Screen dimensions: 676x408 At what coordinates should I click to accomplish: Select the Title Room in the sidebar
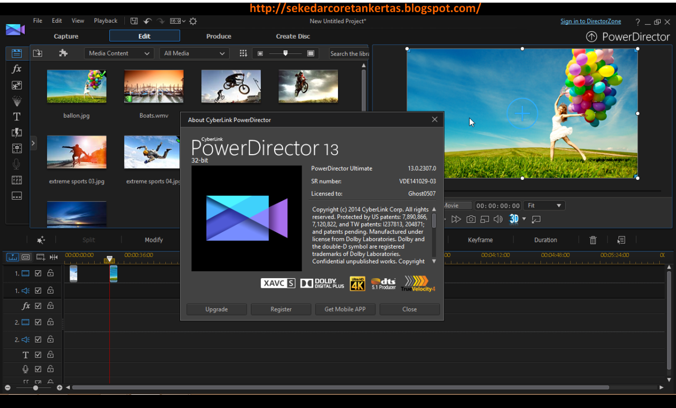click(x=16, y=116)
